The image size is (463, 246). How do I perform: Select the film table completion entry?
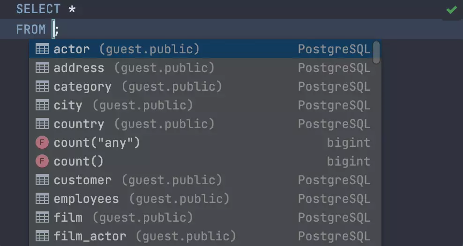(x=68, y=217)
